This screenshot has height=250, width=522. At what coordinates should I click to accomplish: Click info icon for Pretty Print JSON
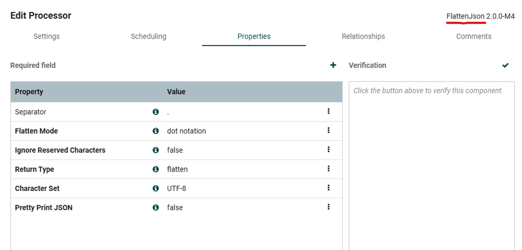[x=155, y=208]
